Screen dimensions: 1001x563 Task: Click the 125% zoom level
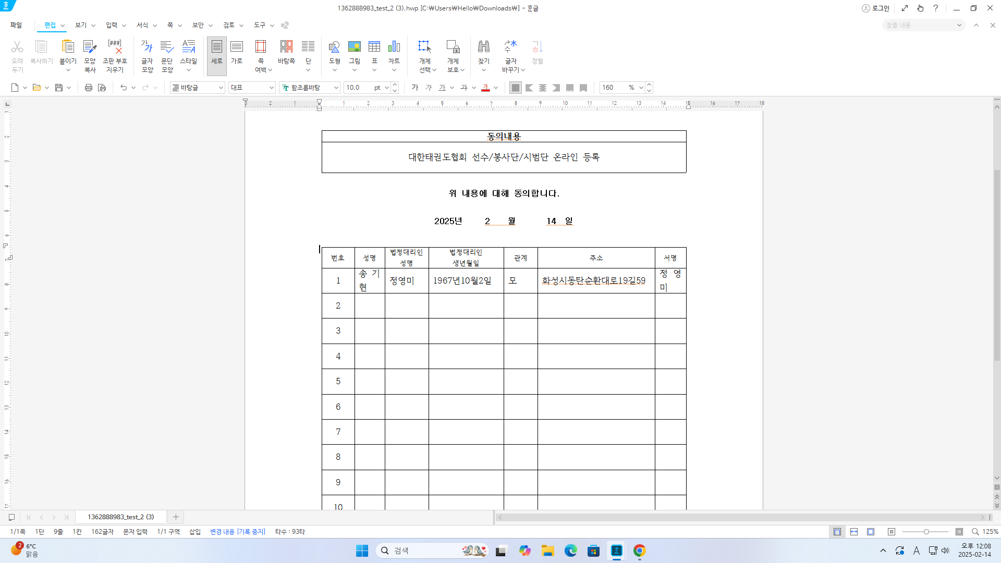990,532
